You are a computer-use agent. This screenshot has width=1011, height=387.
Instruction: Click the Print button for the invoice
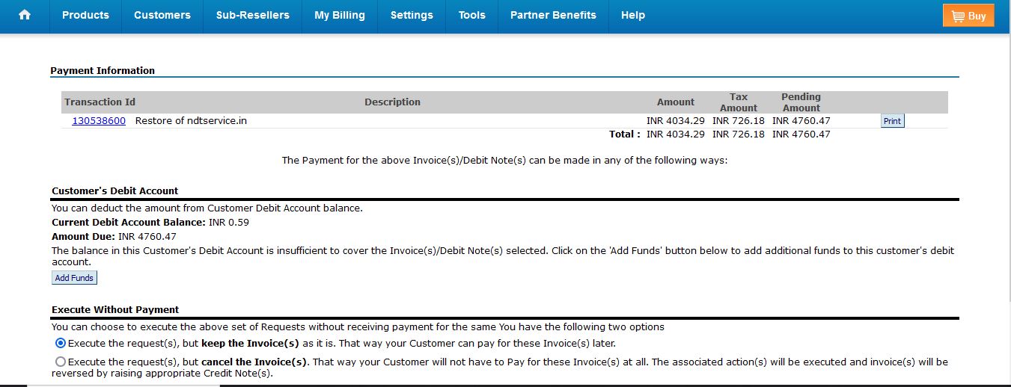coord(893,121)
